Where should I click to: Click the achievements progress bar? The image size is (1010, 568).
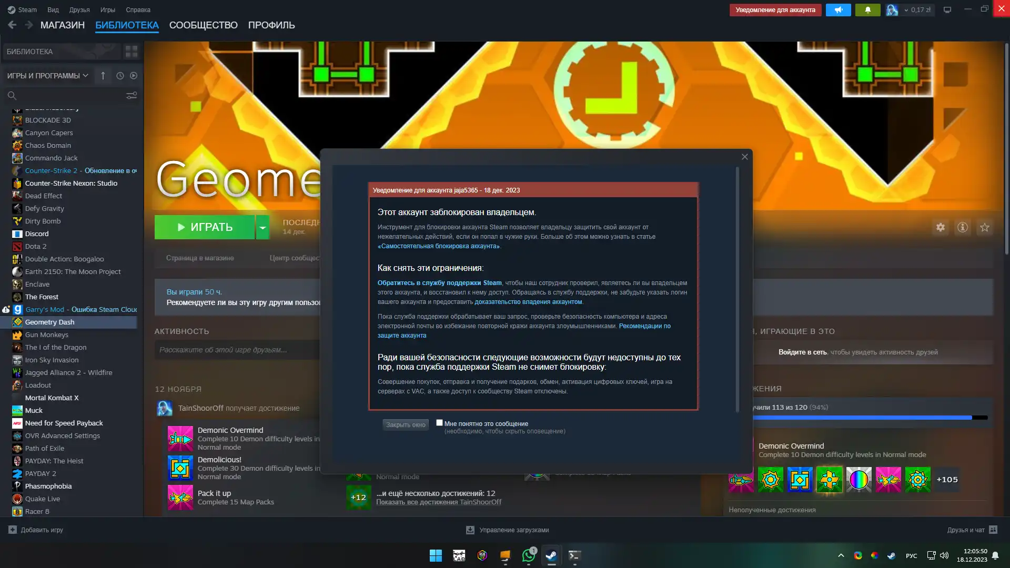pyautogui.click(x=869, y=418)
